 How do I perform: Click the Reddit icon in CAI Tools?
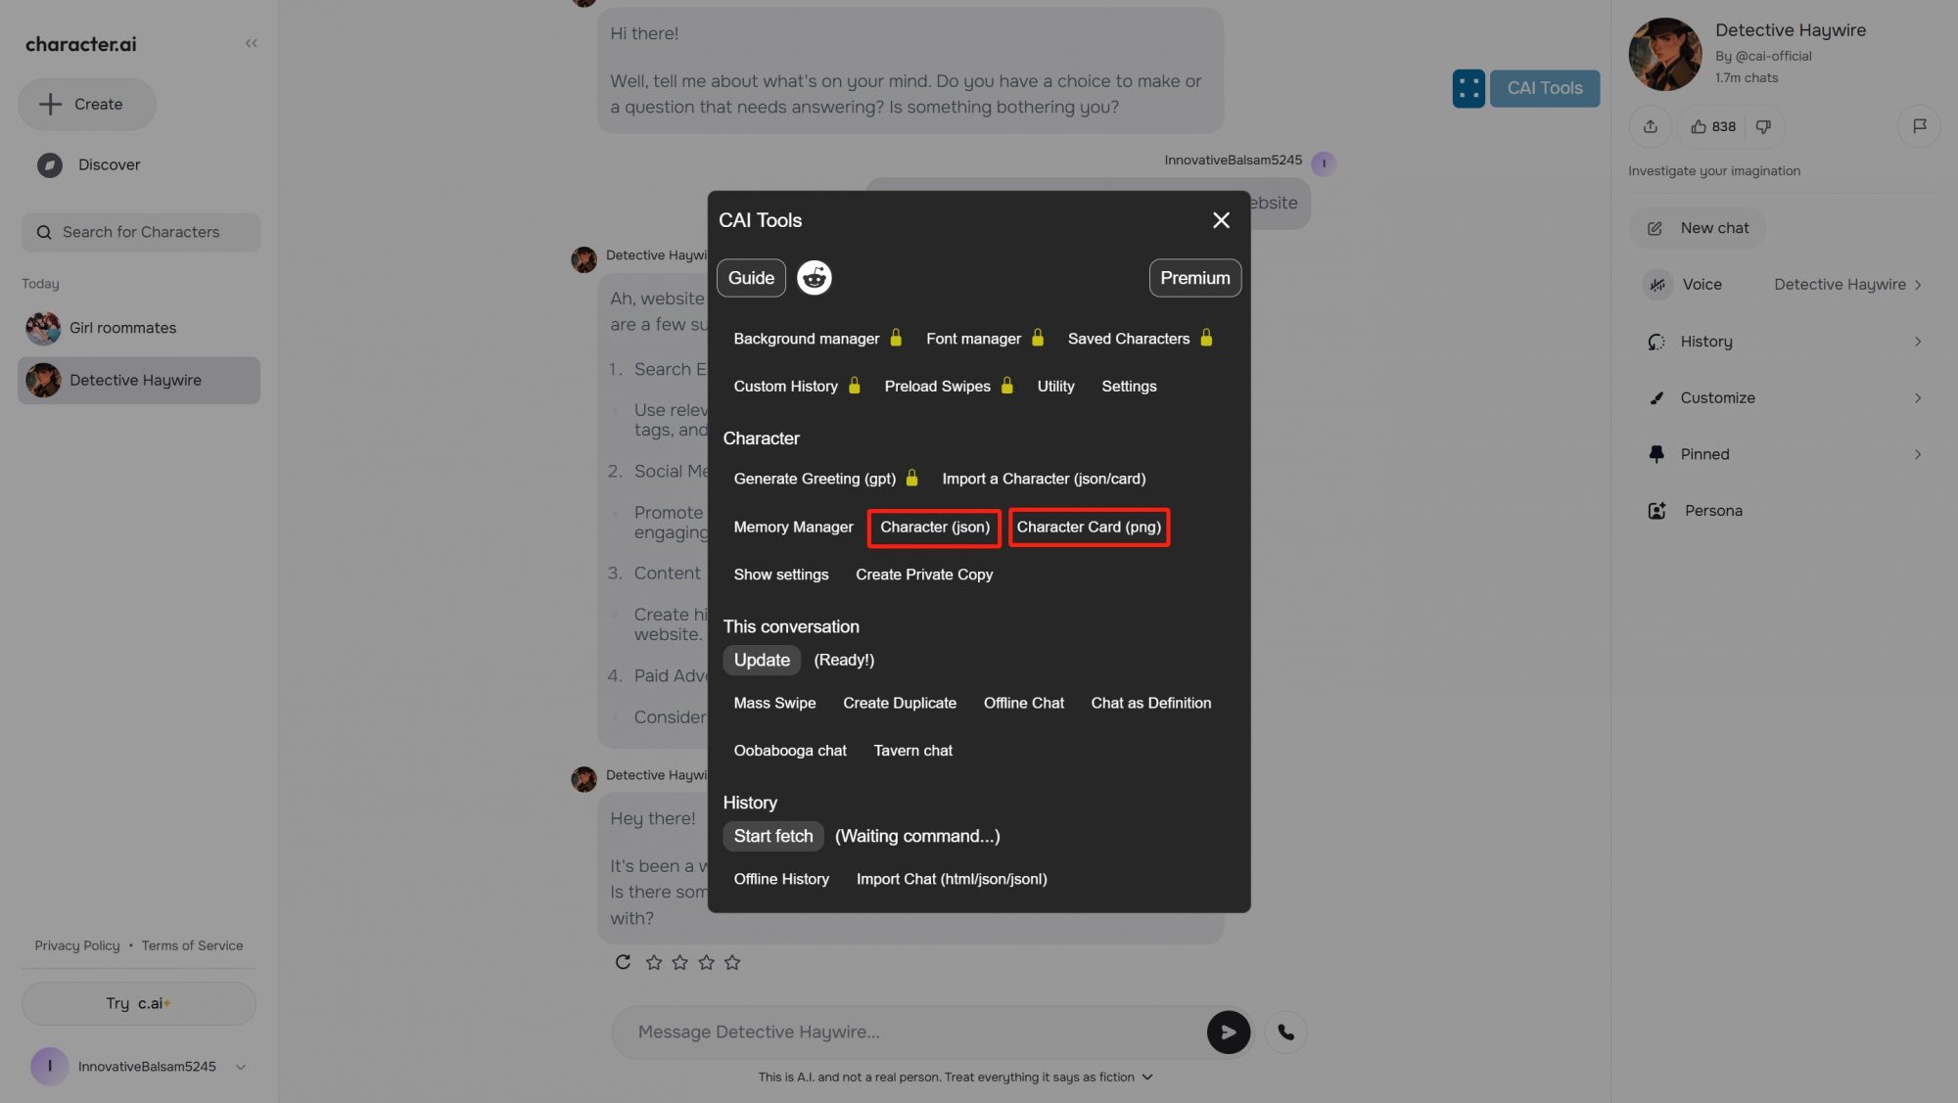click(814, 278)
